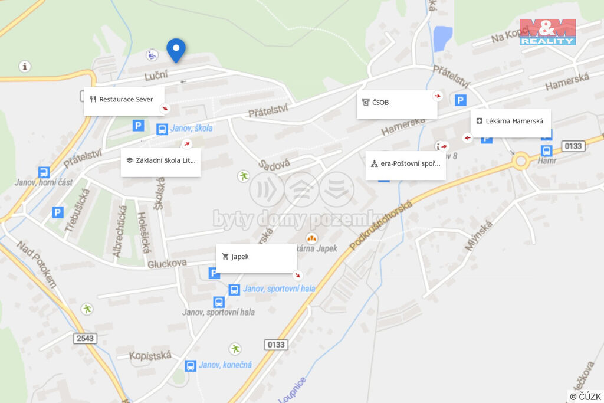Click the parking icon next to ČSOB
Image resolution: width=604 pixels, height=403 pixels.
click(460, 100)
